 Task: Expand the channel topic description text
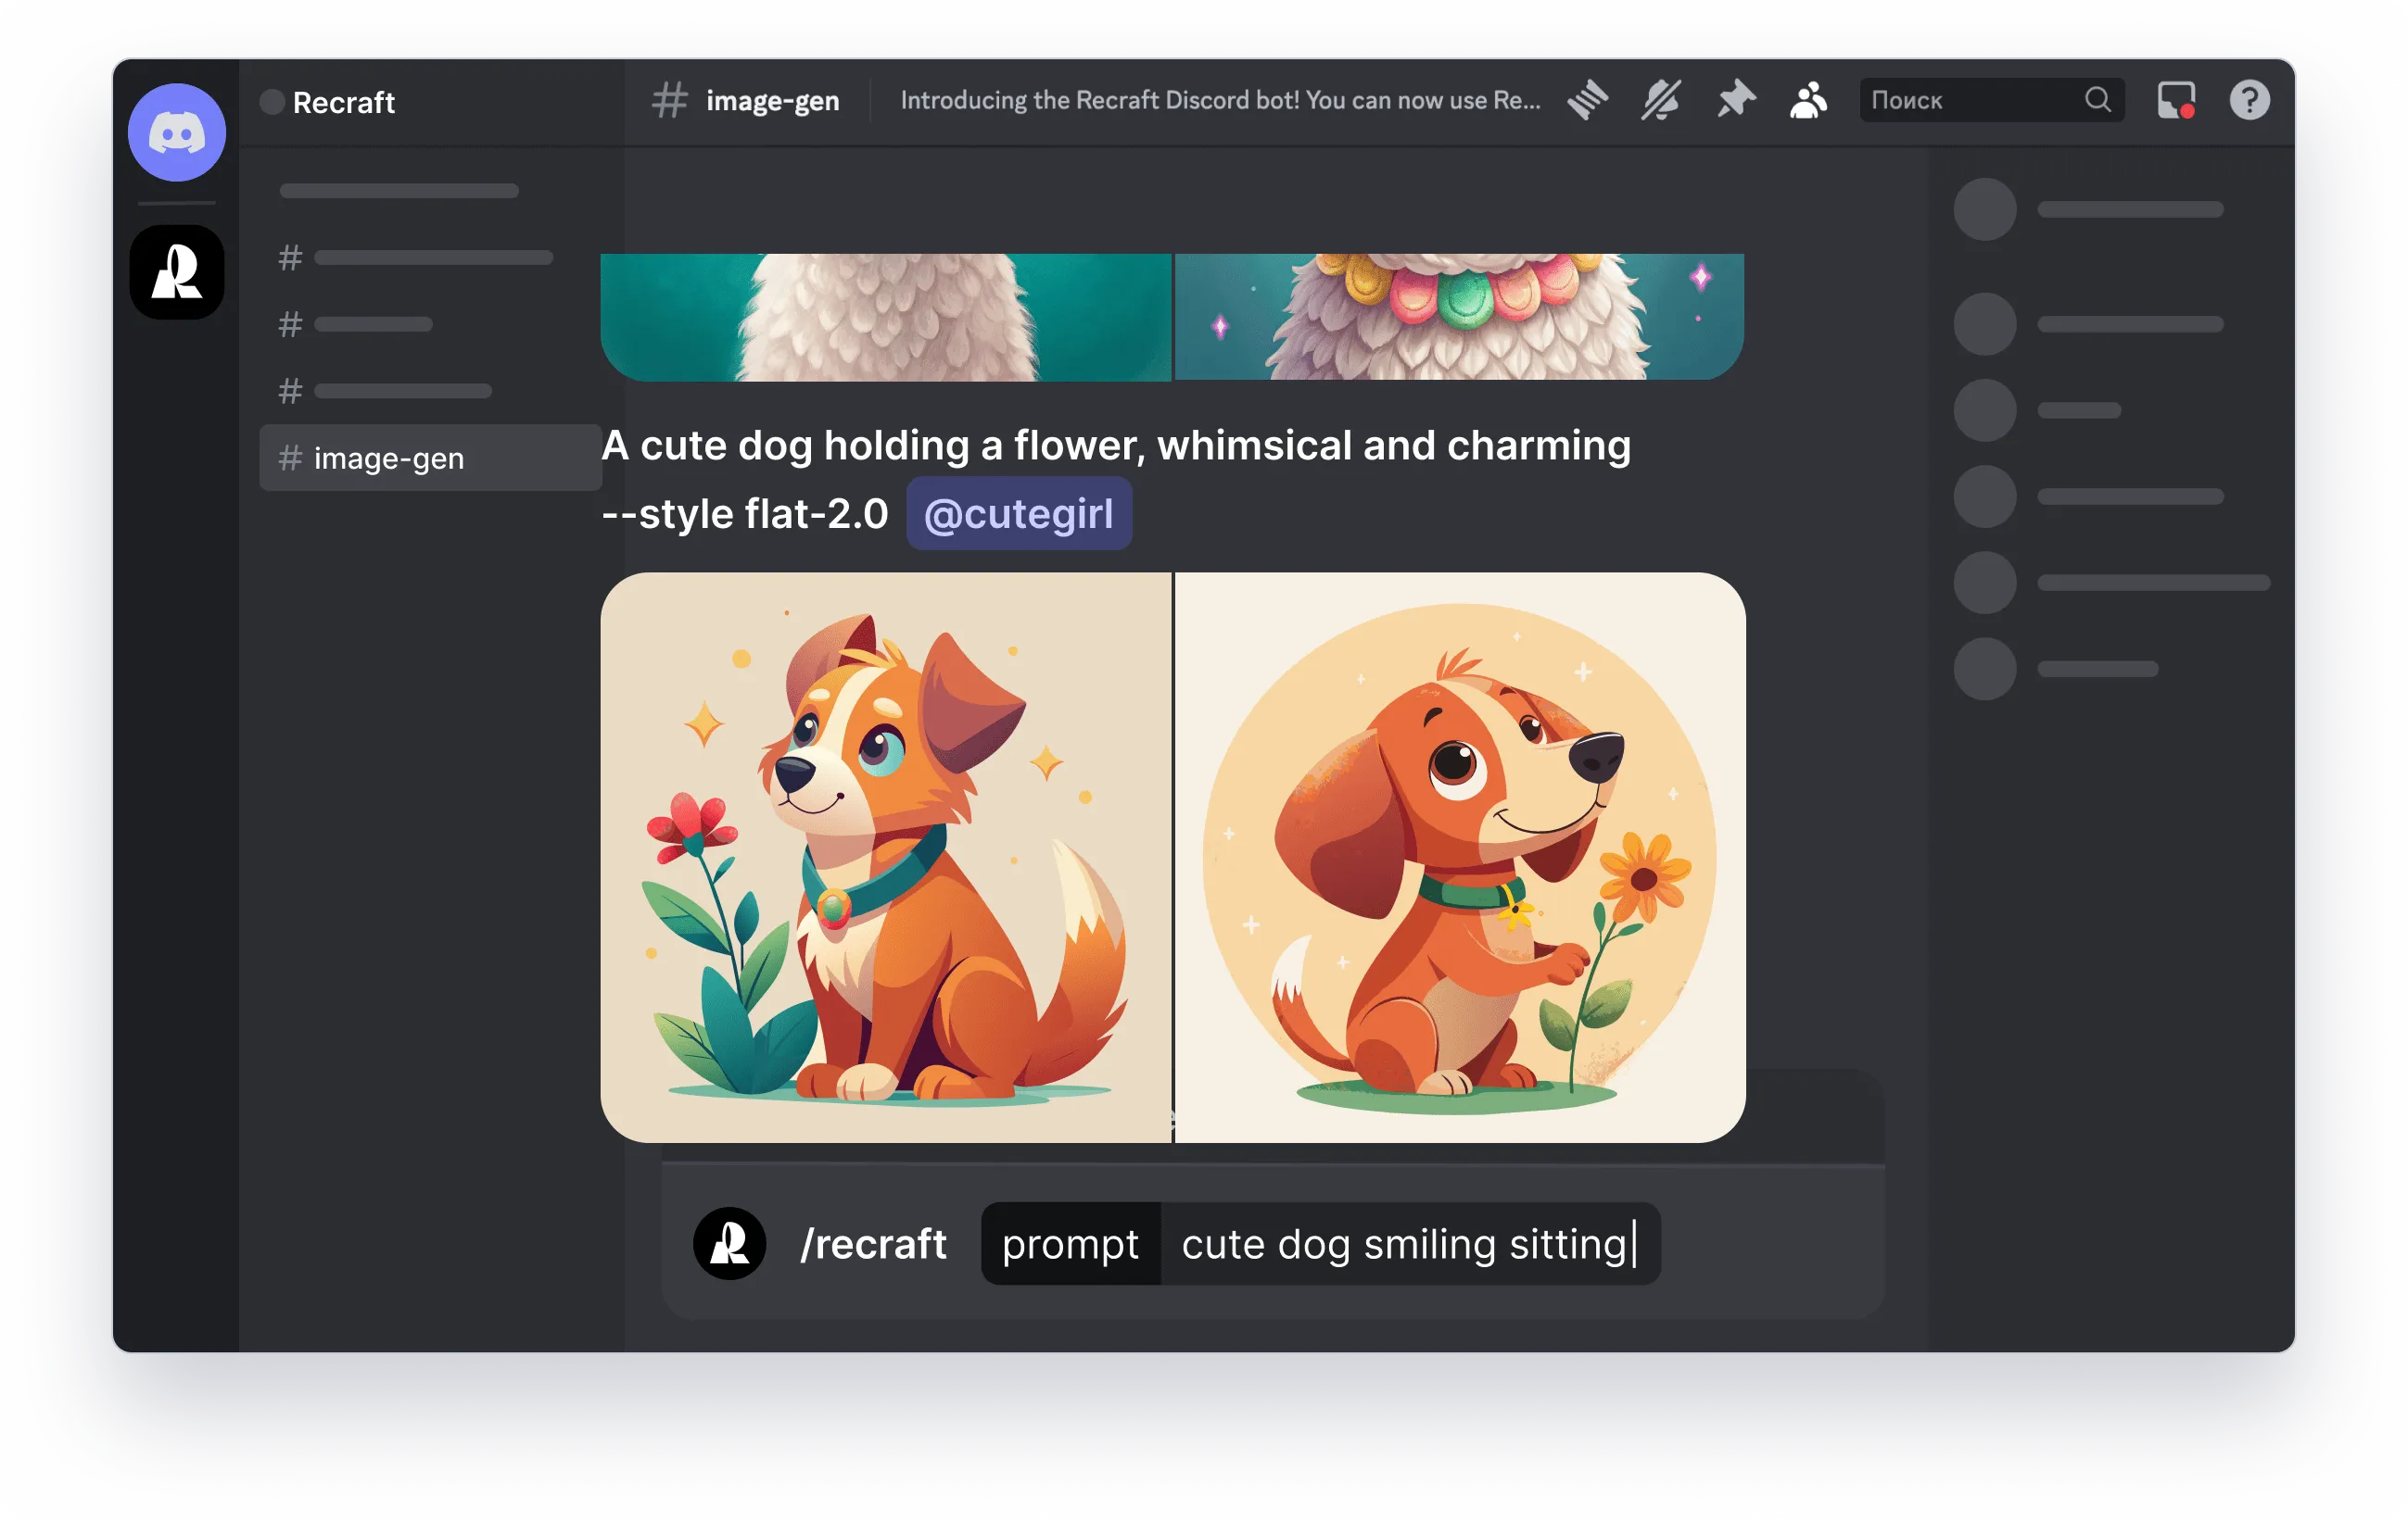click(x=1219, y=100)
